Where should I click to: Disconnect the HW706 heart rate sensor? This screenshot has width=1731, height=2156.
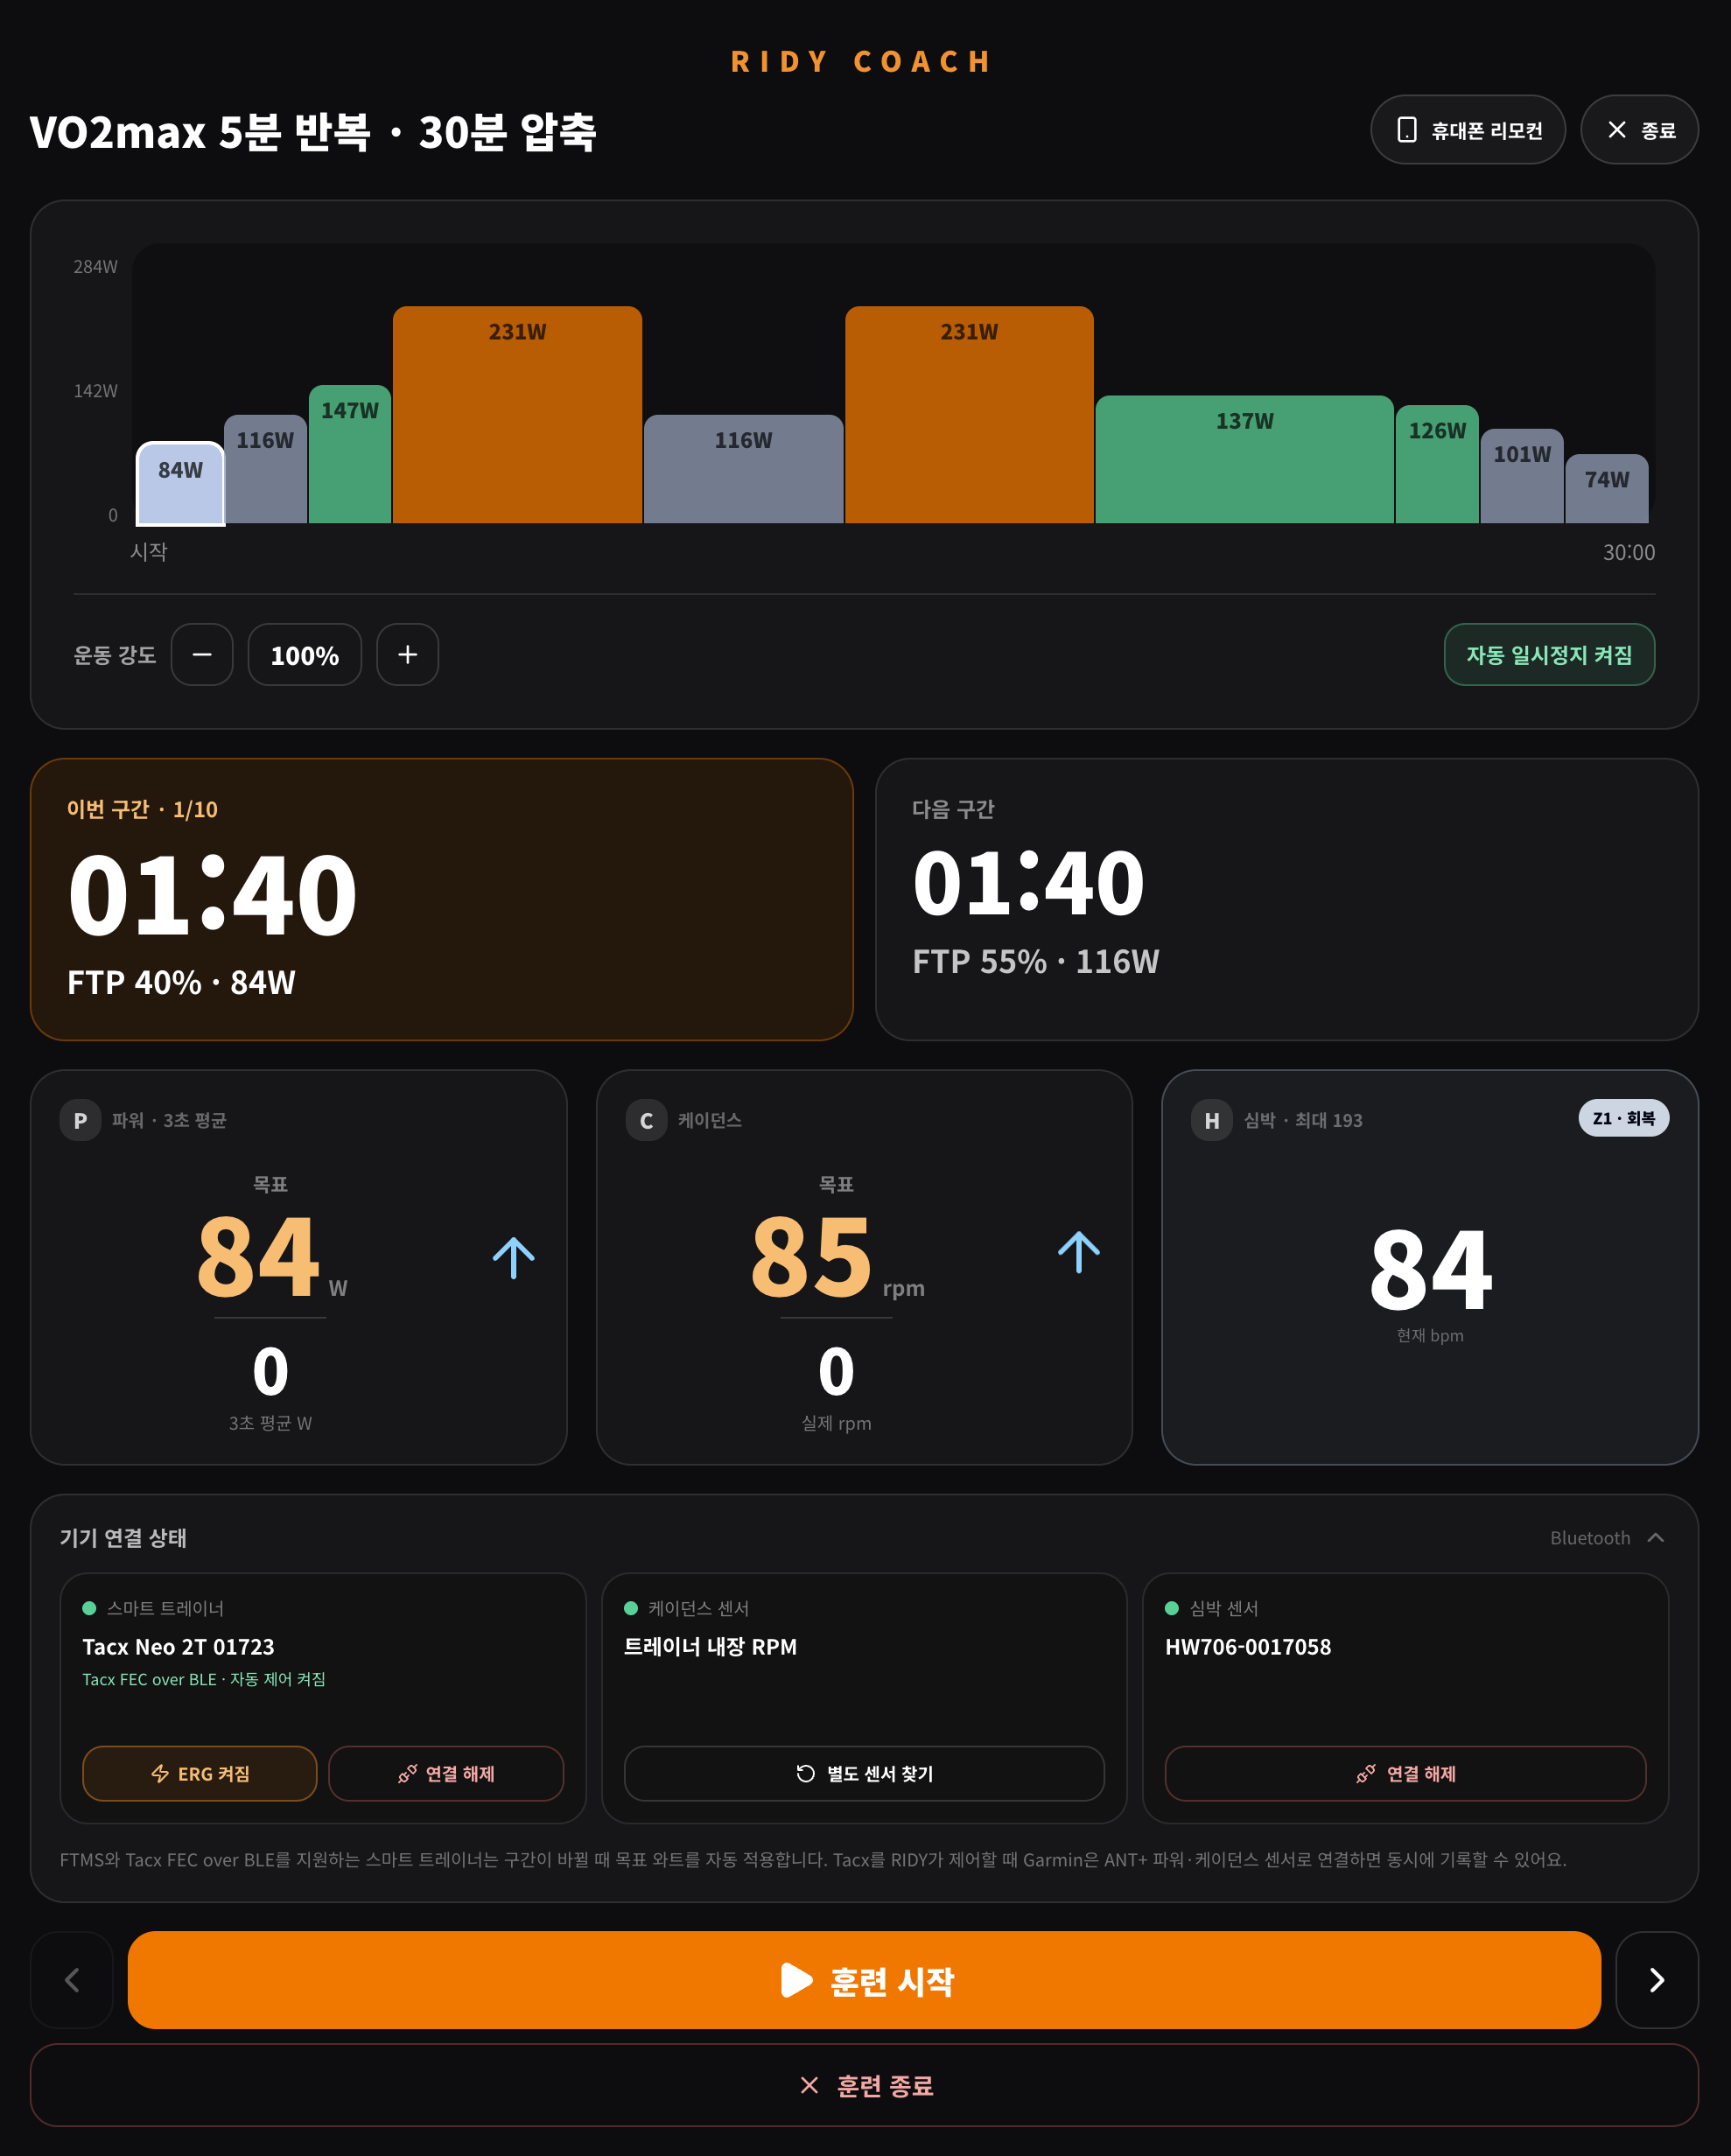tap(1405, 1773)
